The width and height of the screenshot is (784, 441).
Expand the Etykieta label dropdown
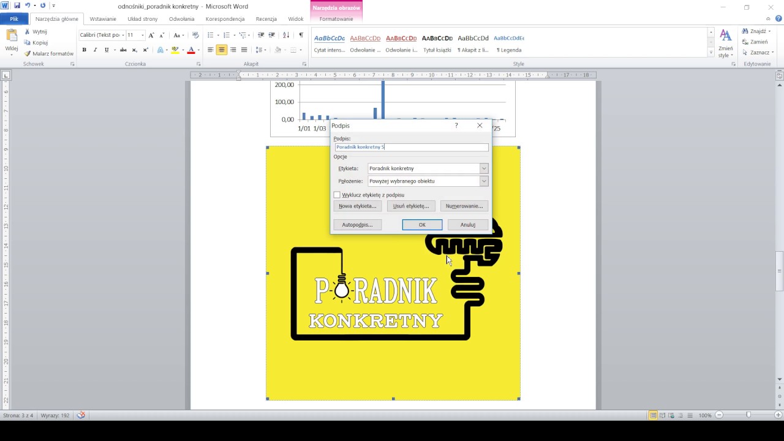coord(484,168)
